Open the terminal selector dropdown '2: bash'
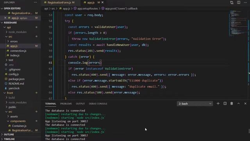This screenshot has width=250, height=141. coord(195,103)
